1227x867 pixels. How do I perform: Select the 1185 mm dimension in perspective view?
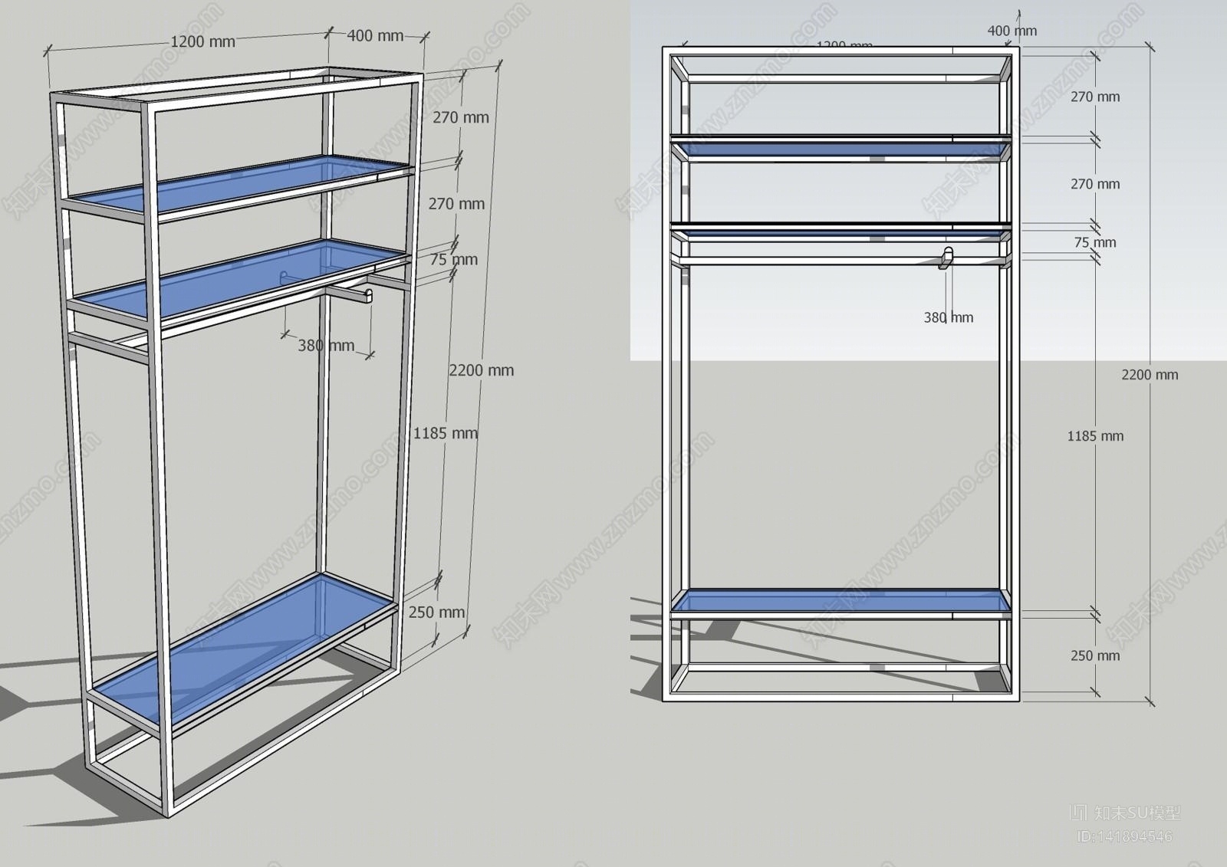tap(445, 433)
